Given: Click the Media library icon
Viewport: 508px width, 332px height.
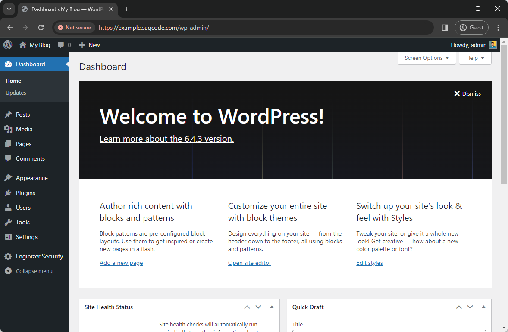Looking at the screenshot, I should (x=9, y=129).
